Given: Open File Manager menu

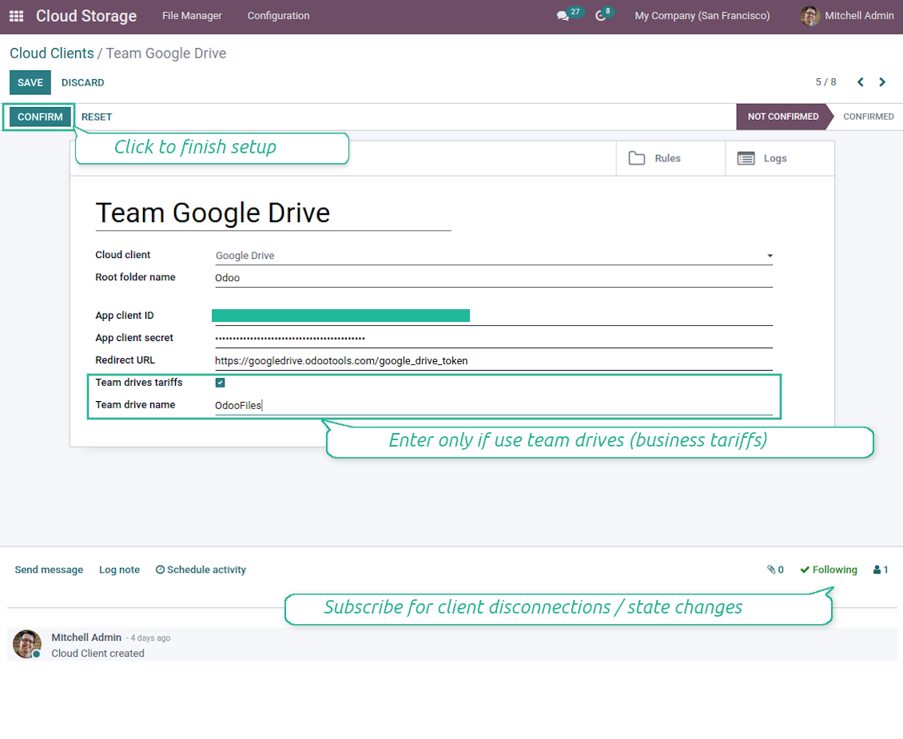Looking at the screenshot, I should pyautogui.click(x=192, y=16).
